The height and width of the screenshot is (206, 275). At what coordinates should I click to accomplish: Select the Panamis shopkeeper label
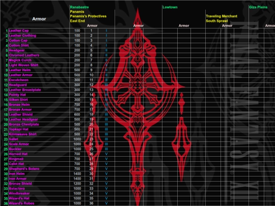77,12
